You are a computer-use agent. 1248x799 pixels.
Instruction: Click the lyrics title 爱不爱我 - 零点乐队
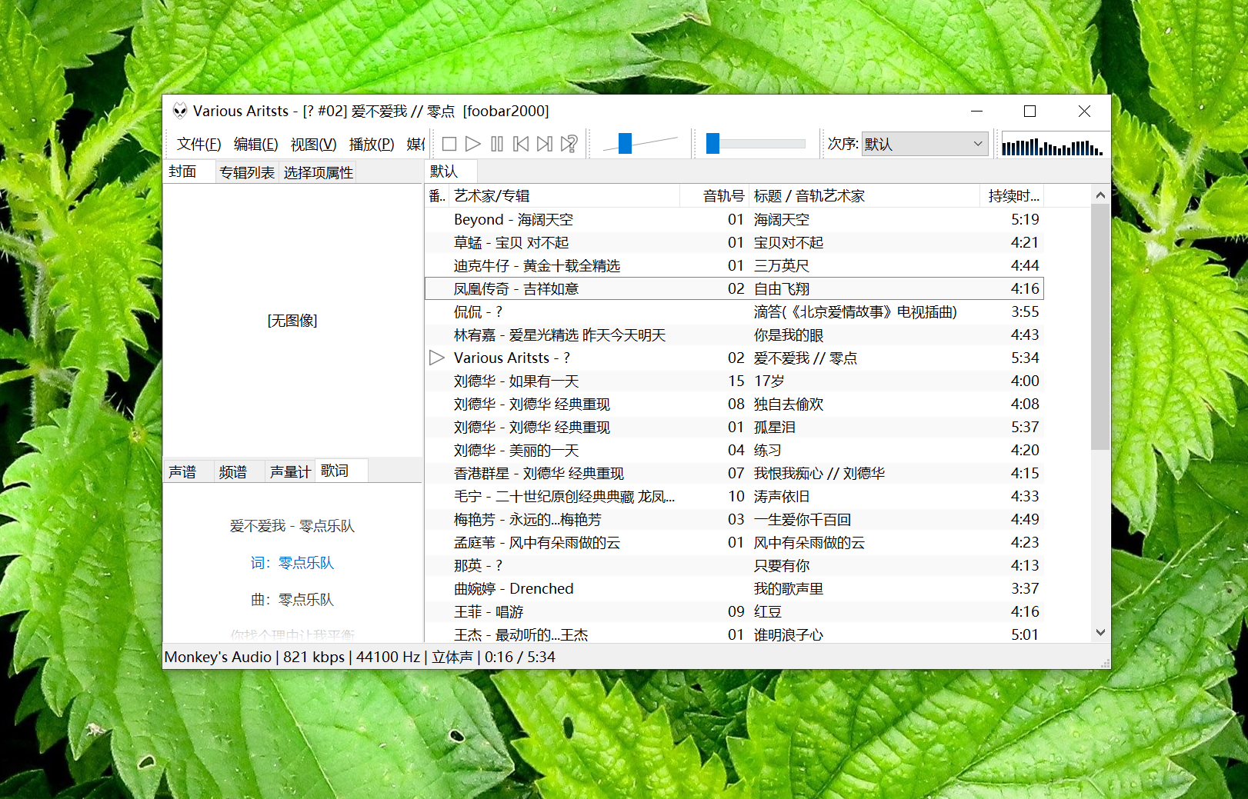(x=292, y=526)
